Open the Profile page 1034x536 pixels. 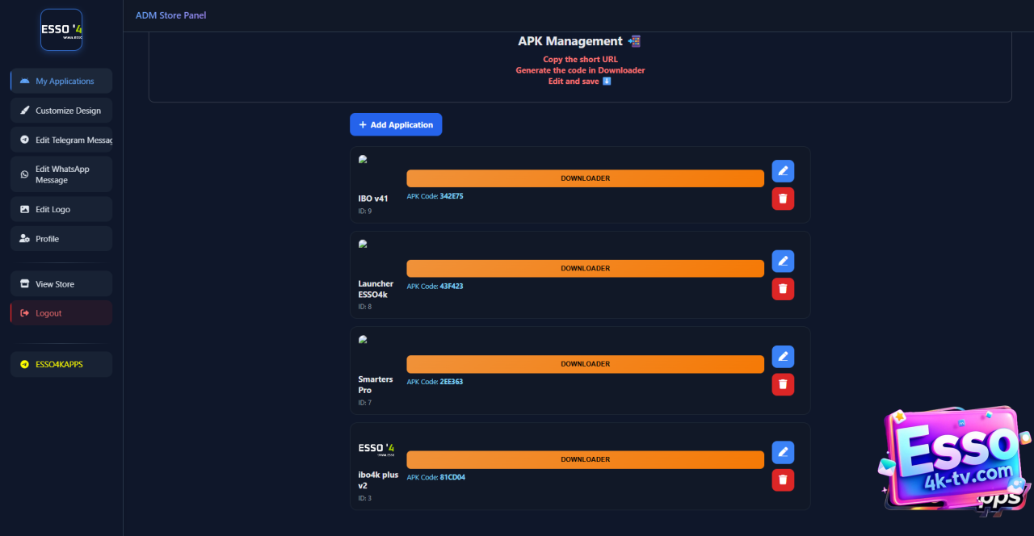[x=61, y=239]
